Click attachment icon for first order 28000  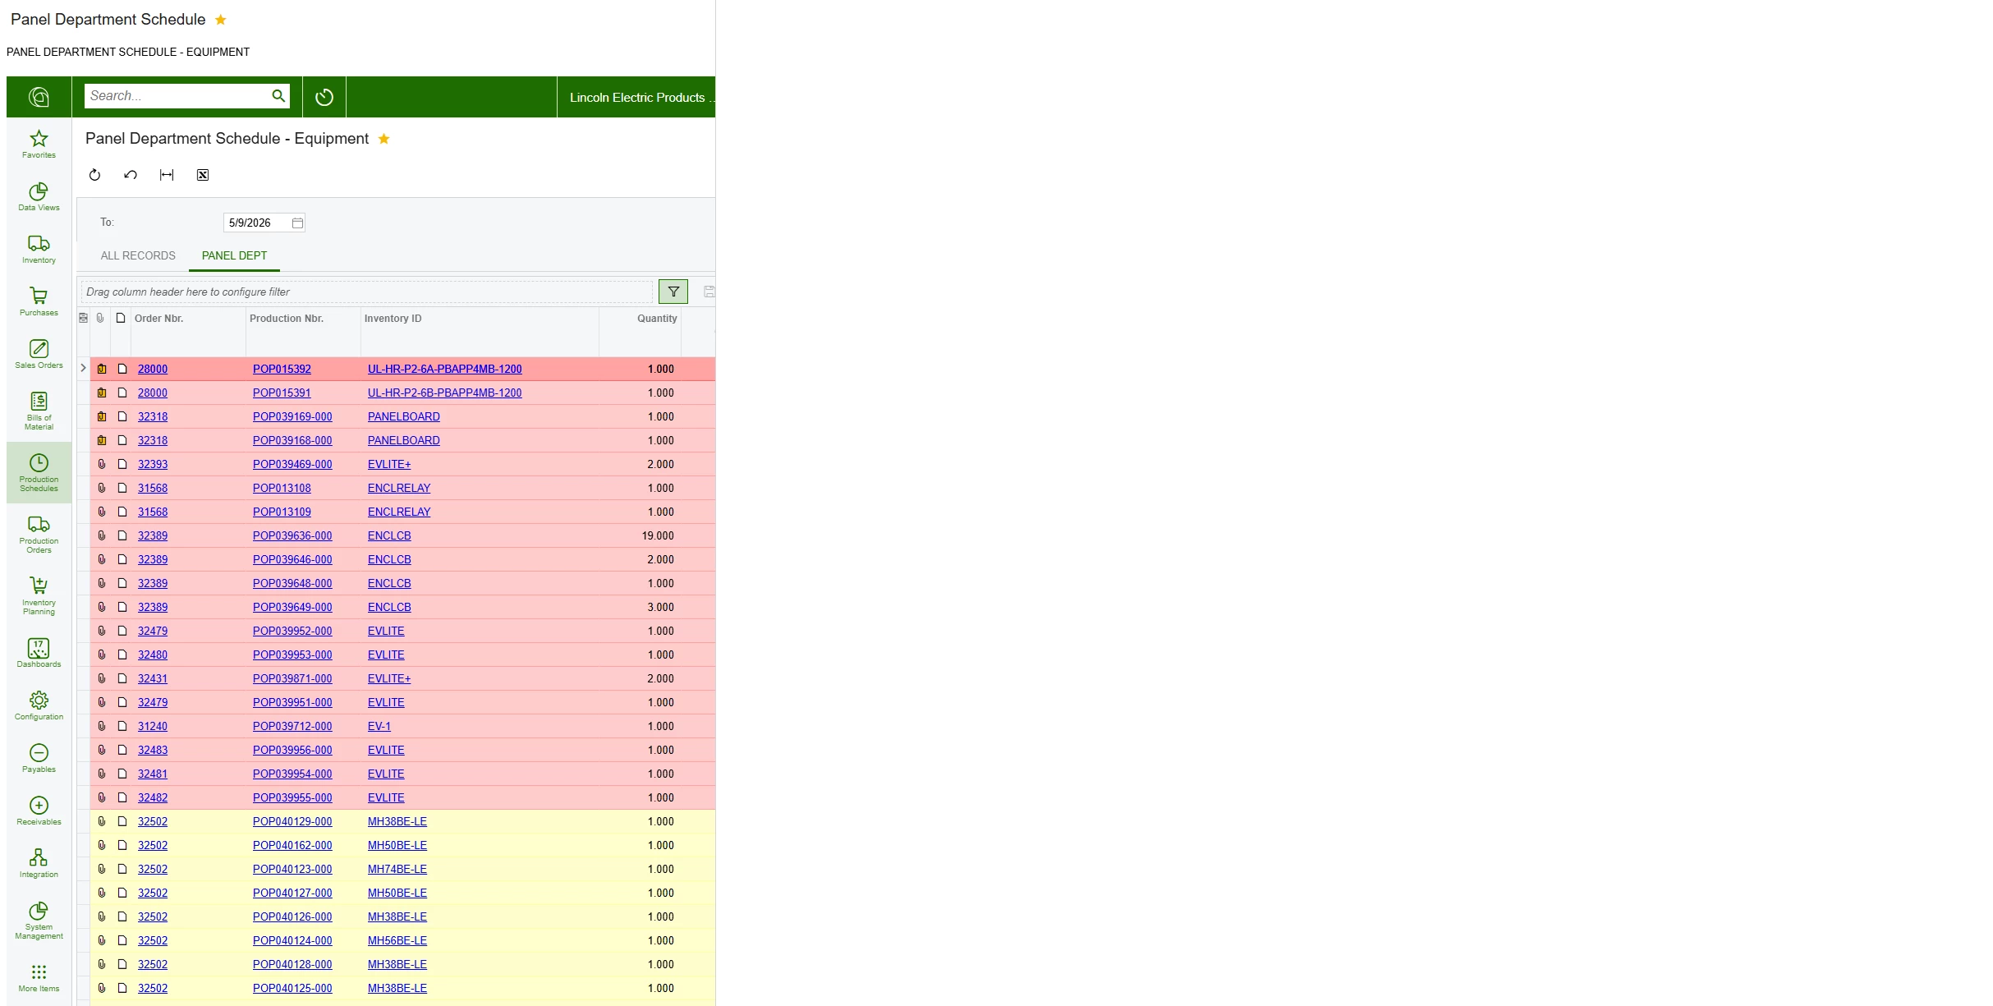102,369
